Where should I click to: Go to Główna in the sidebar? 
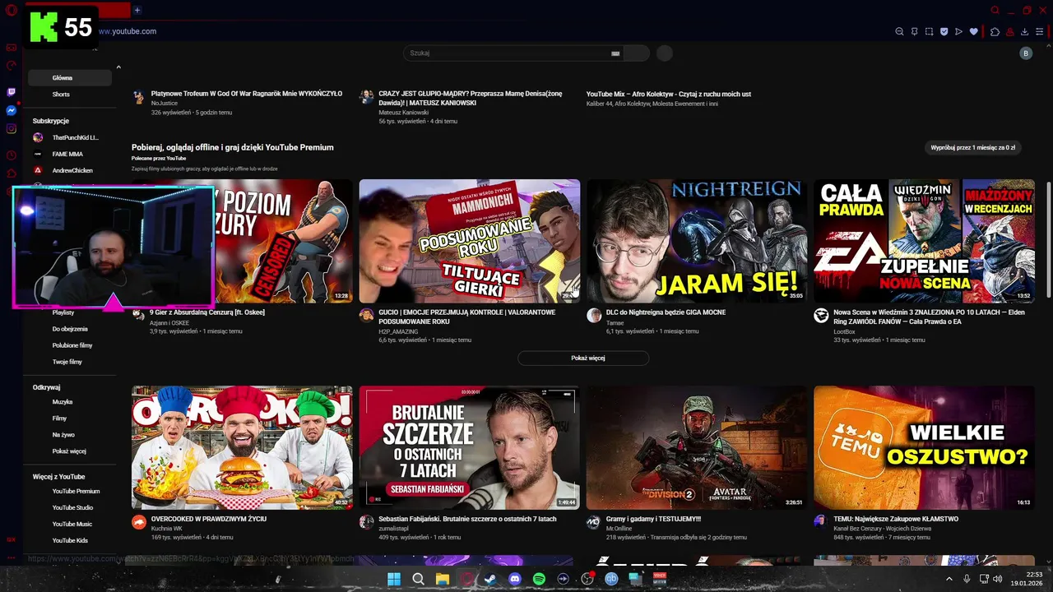pos(70,78)
